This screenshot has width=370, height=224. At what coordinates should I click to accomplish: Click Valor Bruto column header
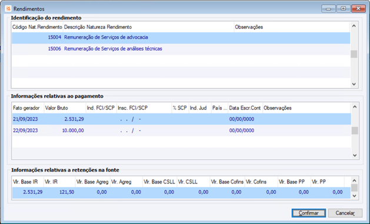click(65, 108)
